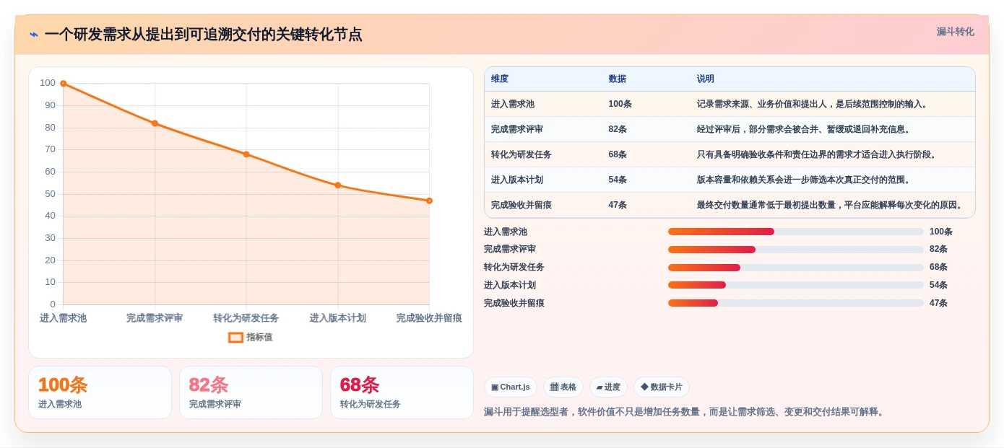Click the 转化为研发任务 progress bar
The height and width of the screenshot is (448, 1004).
click(796, 268)
